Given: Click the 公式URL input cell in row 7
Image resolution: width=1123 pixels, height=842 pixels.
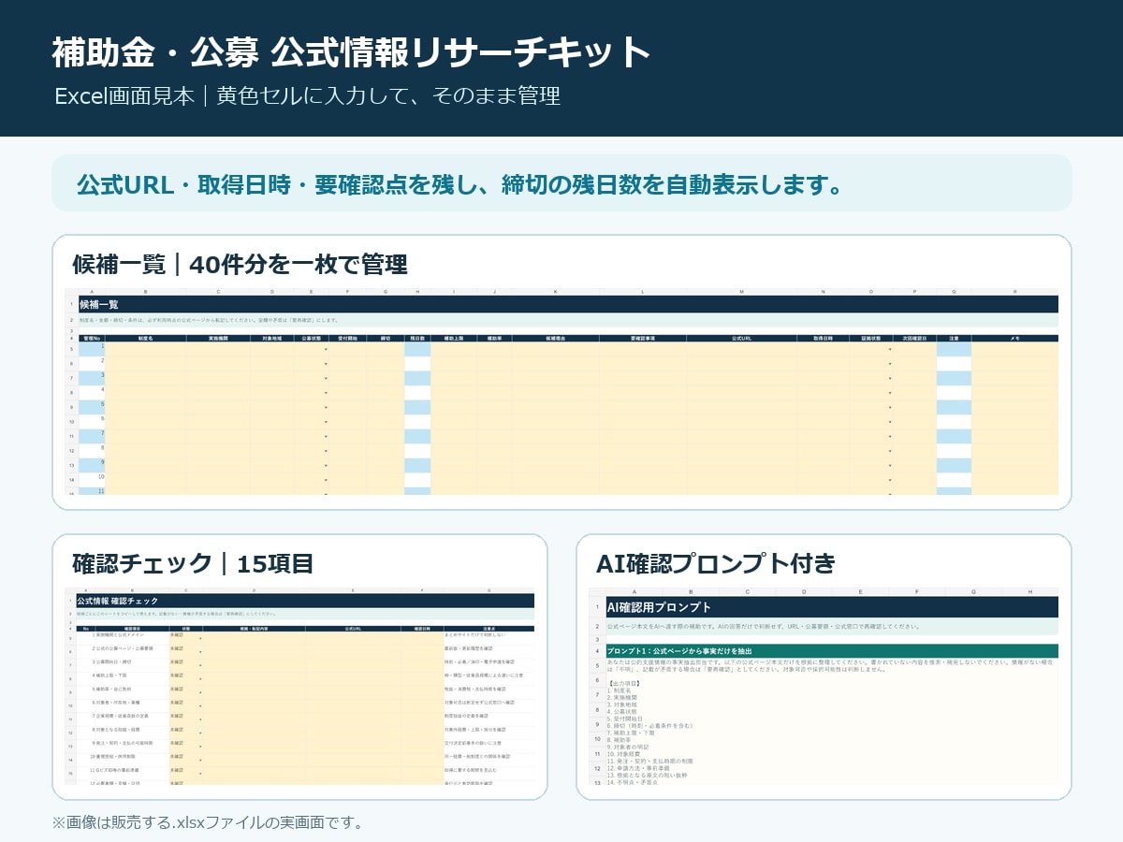Looking at the screenshot, I should (741, 436).
